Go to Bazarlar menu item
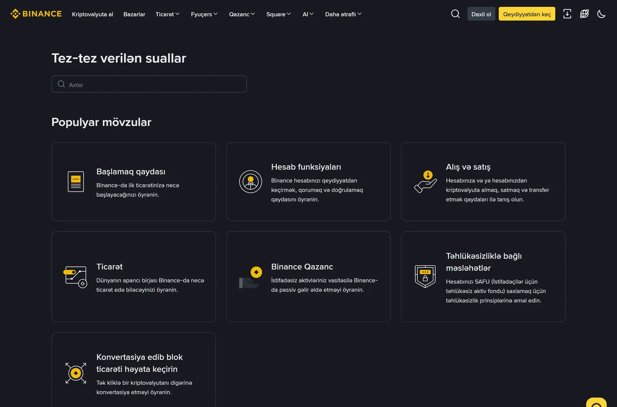The height and width of the screenshot is (407, 617). [134, 14]
